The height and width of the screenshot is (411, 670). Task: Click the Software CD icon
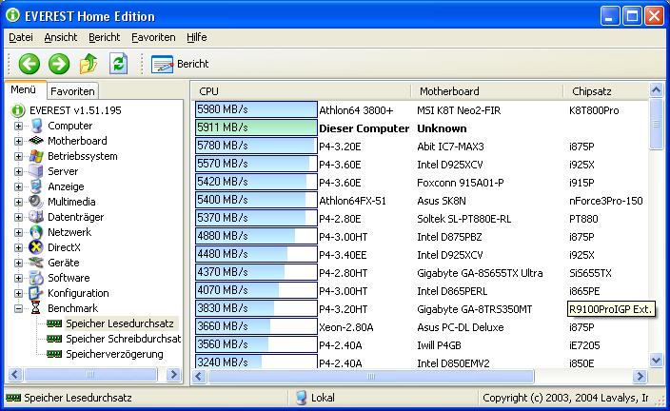(x=36, y=278)
